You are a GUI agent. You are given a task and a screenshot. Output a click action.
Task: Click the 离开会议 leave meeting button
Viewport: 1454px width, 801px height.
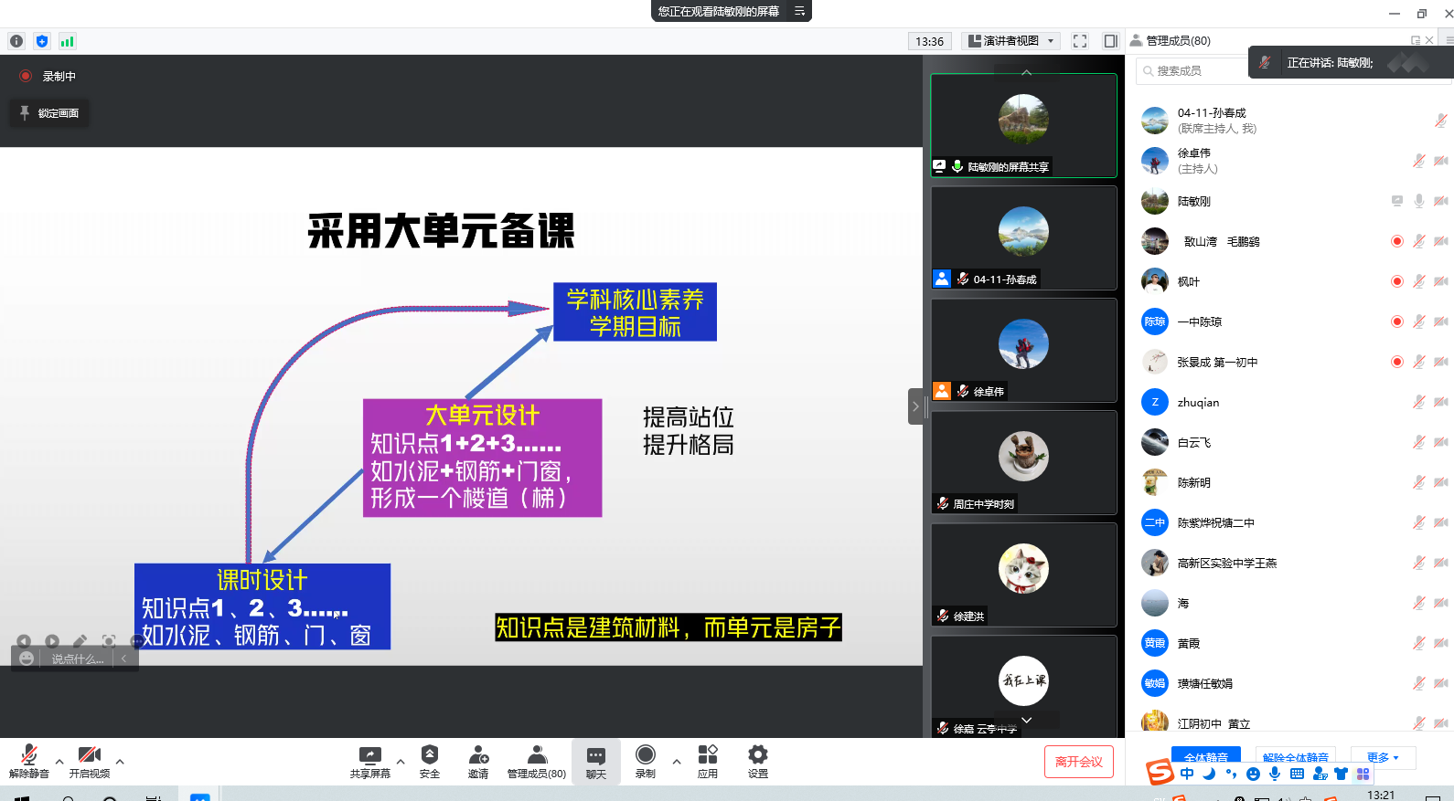1079,762
